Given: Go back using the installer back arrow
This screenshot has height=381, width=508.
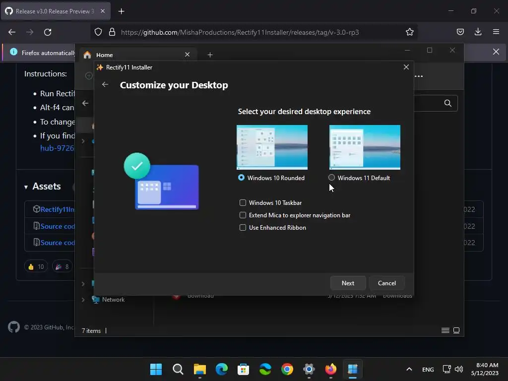Looking at the screenshot, I should [105, 84].
